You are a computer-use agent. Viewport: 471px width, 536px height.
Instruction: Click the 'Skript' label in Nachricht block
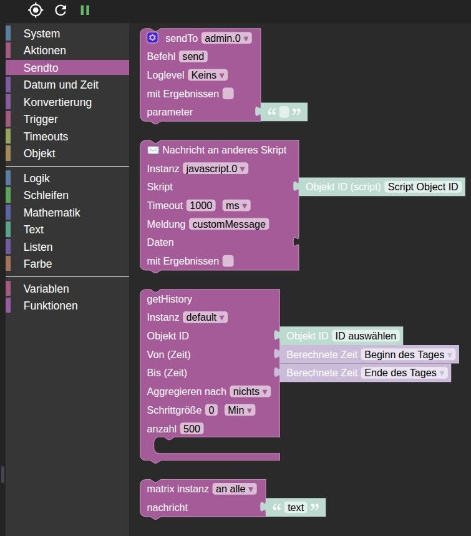click(160, 187)
